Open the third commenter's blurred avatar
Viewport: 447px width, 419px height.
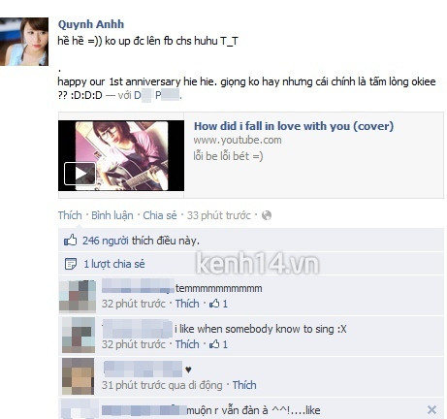pyautogui.click(x=79, y=376)
